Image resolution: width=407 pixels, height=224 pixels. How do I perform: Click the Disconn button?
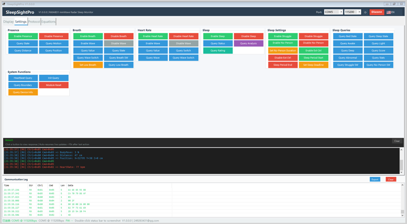[x=376, y=12]
